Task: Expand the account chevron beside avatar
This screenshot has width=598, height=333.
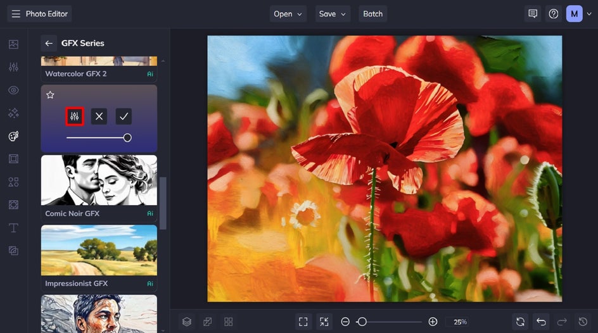Action: click(x=589, y=14)
